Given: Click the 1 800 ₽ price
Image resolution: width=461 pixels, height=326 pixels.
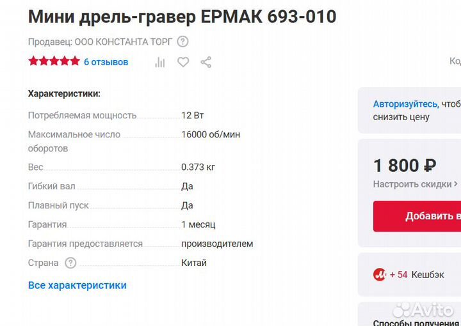Looking at the screenshot, I should [x=405, y=166].
